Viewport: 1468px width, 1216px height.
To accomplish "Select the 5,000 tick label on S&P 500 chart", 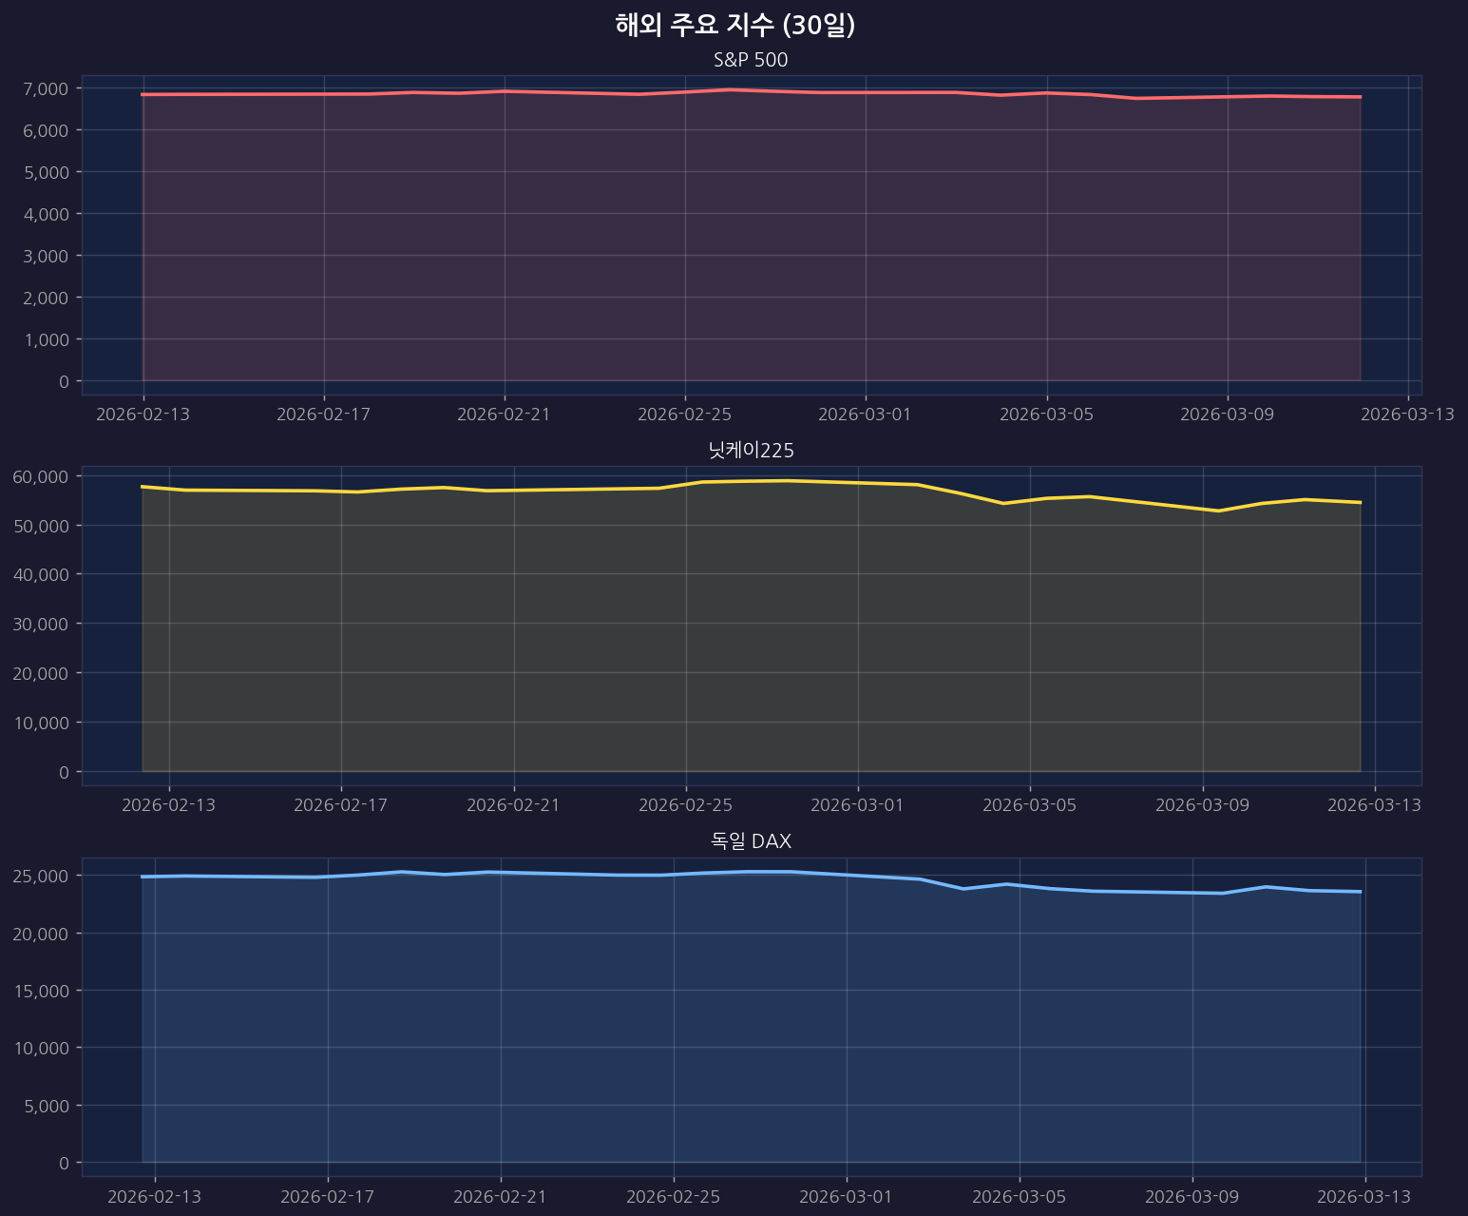I will click(x=46, y=172).
